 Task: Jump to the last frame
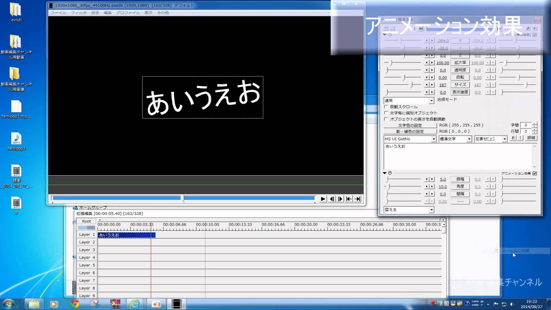click(x=357, y=199)
